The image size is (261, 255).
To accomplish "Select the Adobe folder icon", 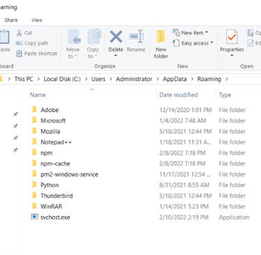I will click(x=34, y=109).
